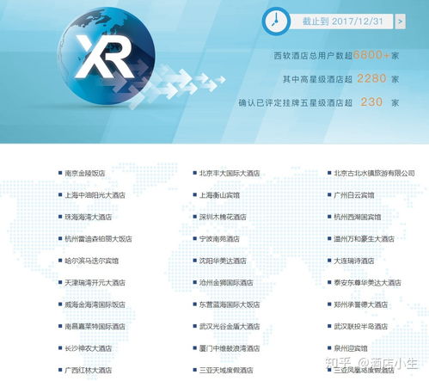Click the bullet icon beside 广西红林大酒店
429x381 pixels.
[60, 370]
